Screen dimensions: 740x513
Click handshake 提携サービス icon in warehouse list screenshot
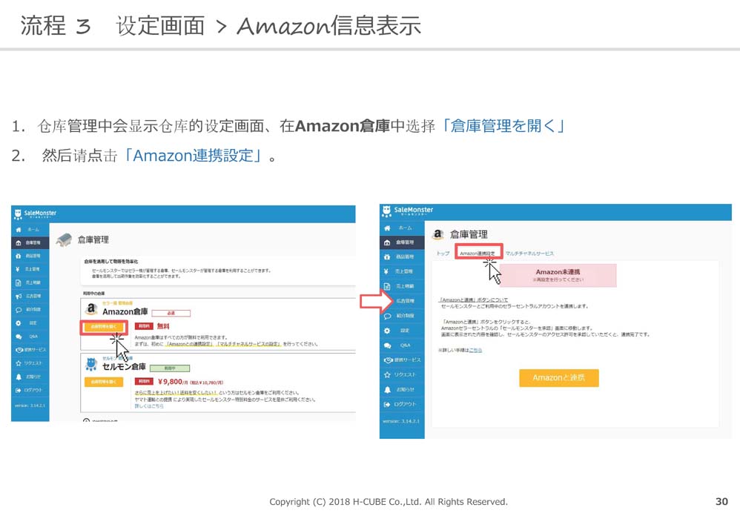tap(19, 350)
